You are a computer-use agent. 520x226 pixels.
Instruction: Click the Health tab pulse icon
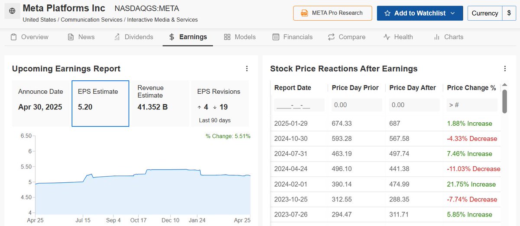(387, 37)
